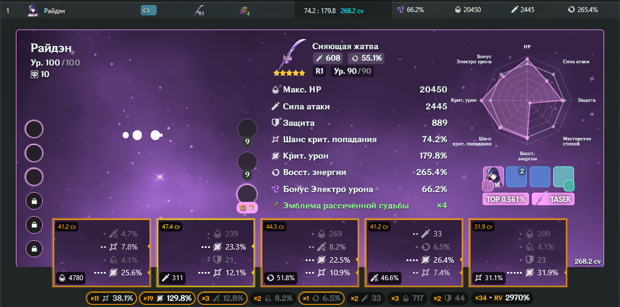
Task: Select the flower artifact card with 4780 HP
Action: click(101, 252)
